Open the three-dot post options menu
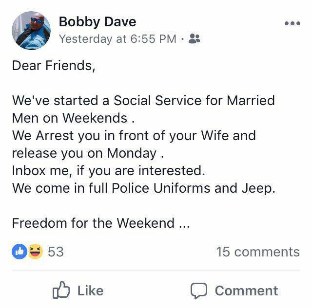The height and width of the screenshot is (308, 312). (292, 23)
